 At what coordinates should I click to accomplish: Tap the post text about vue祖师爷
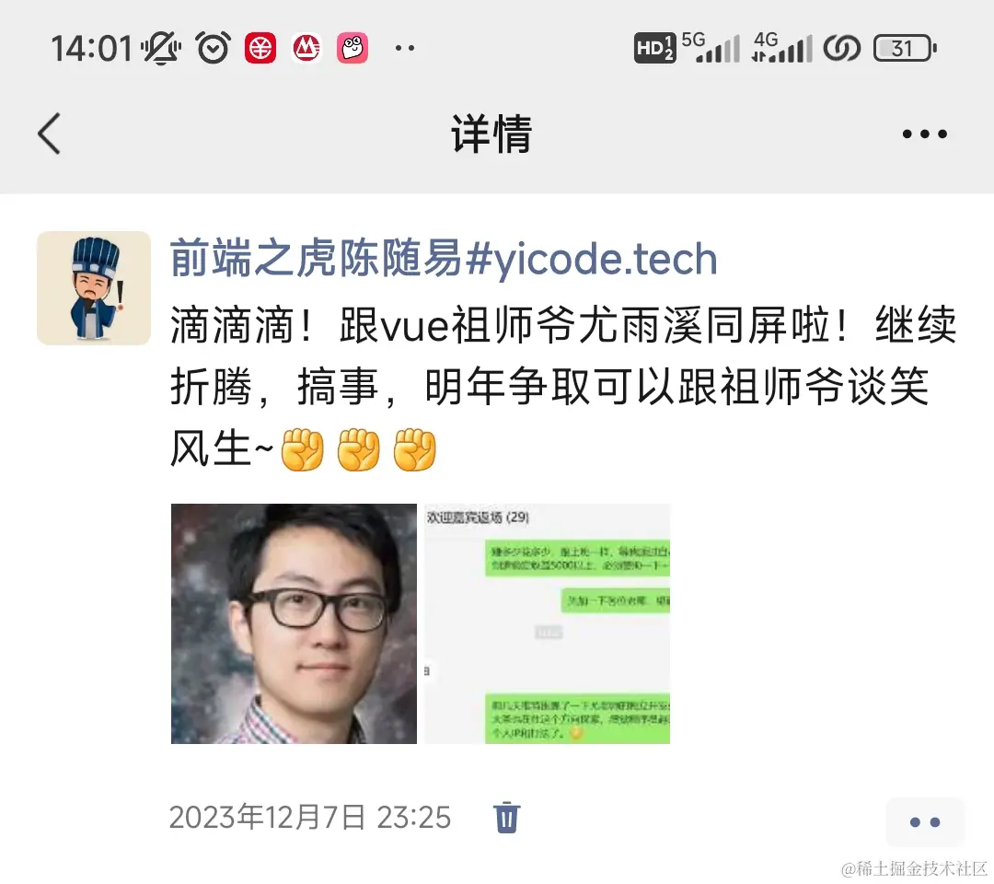tap(563, 386)
